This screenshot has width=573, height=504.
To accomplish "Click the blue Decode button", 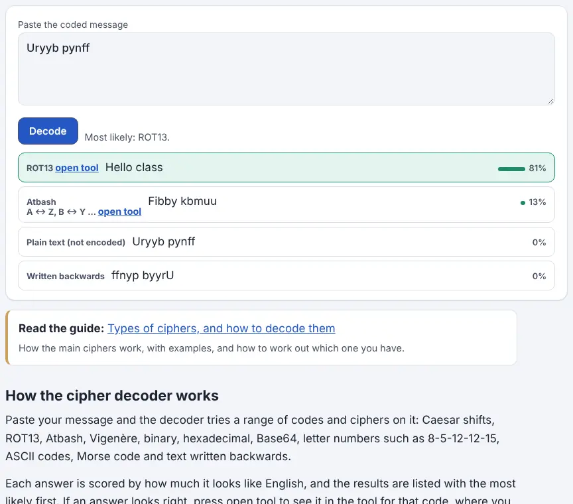I will click(x=48, y=131).
